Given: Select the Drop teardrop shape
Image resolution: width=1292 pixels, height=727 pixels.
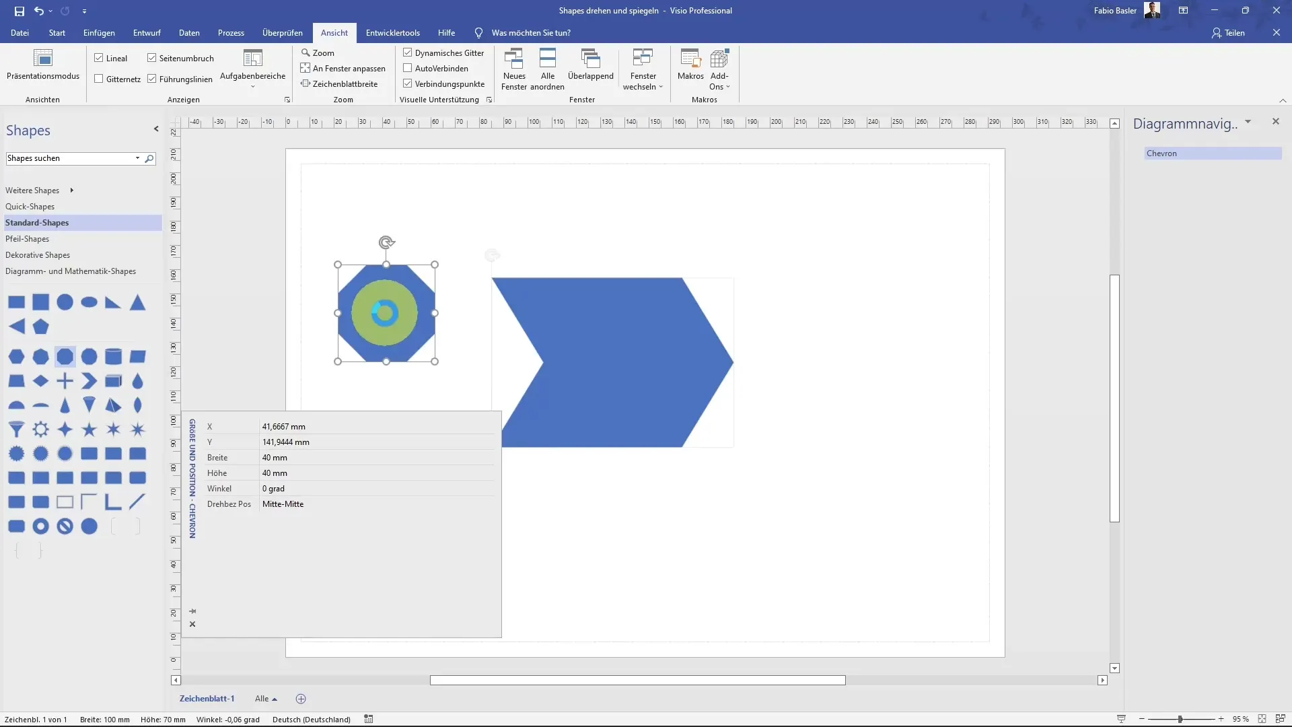Looking at the screenshot, I should tap(137, 381).
